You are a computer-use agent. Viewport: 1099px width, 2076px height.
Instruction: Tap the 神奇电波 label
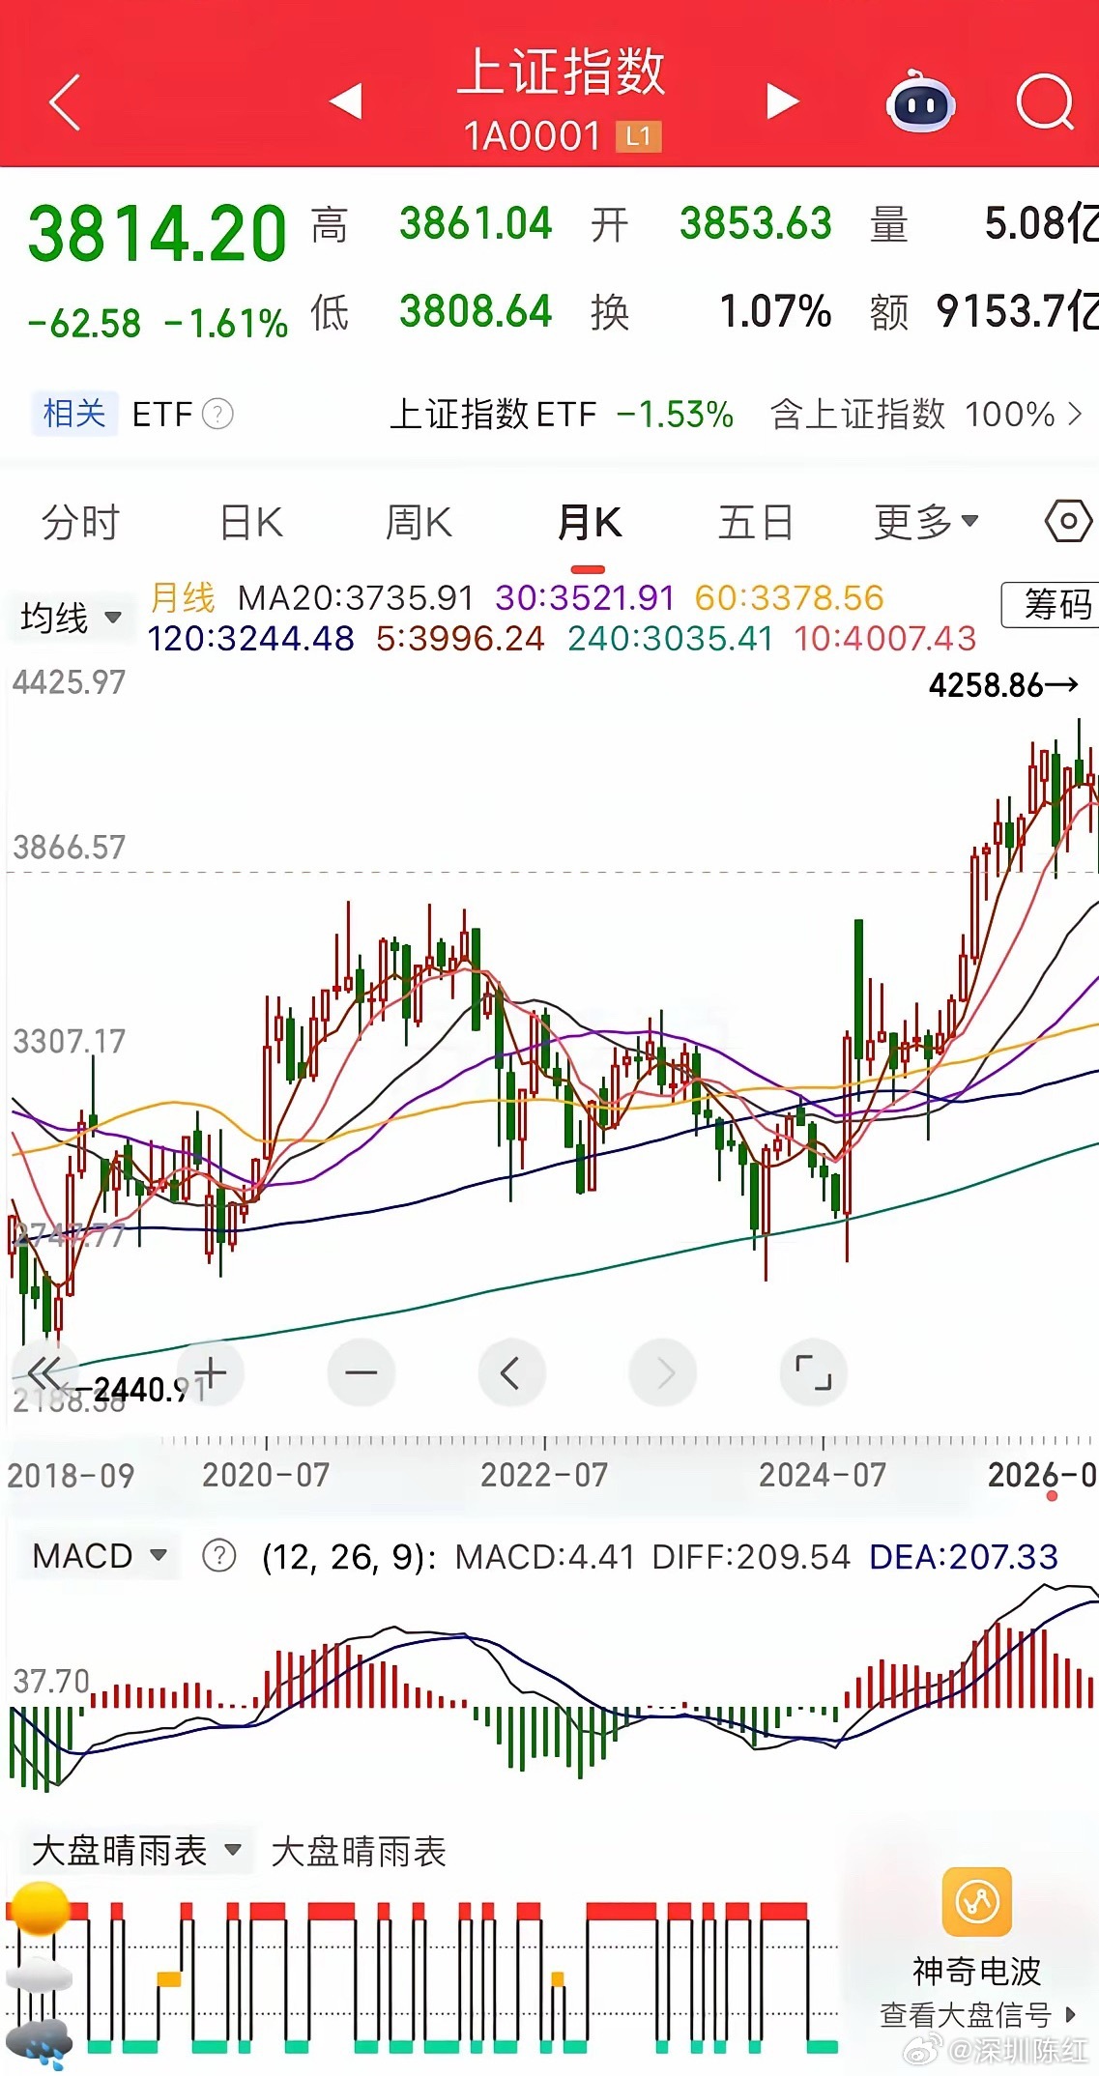[977, 1971]
